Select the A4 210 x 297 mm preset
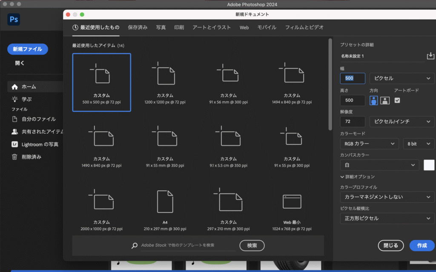Viewport: 436px width, 272px height. point(165,209)
